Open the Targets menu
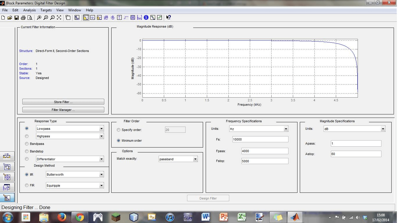398x223 pixels. point(46,10)
